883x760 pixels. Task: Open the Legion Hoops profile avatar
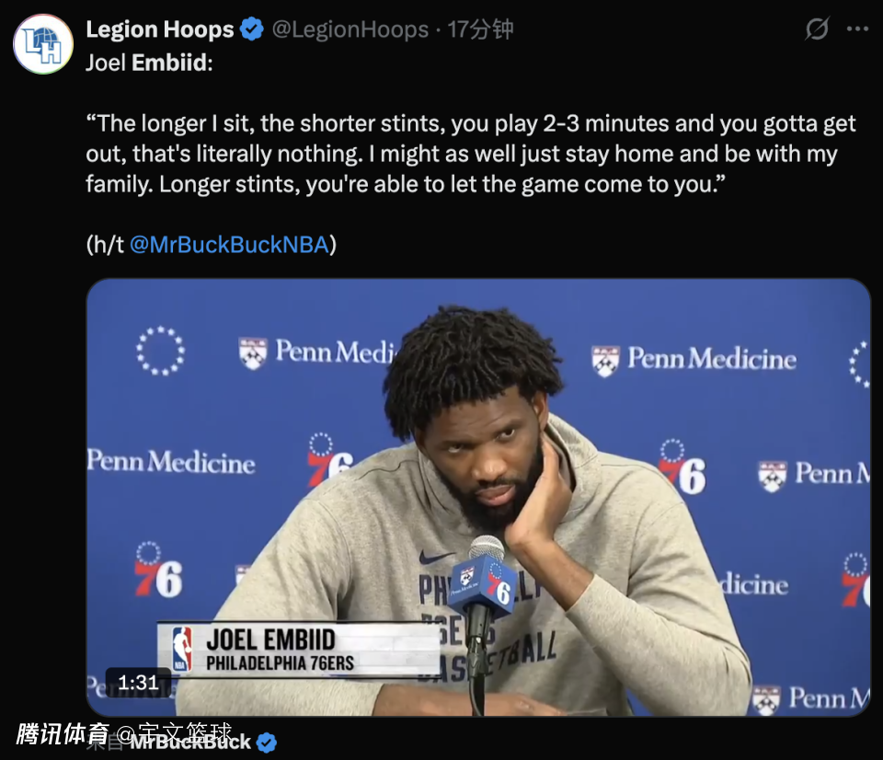[43, 44]
